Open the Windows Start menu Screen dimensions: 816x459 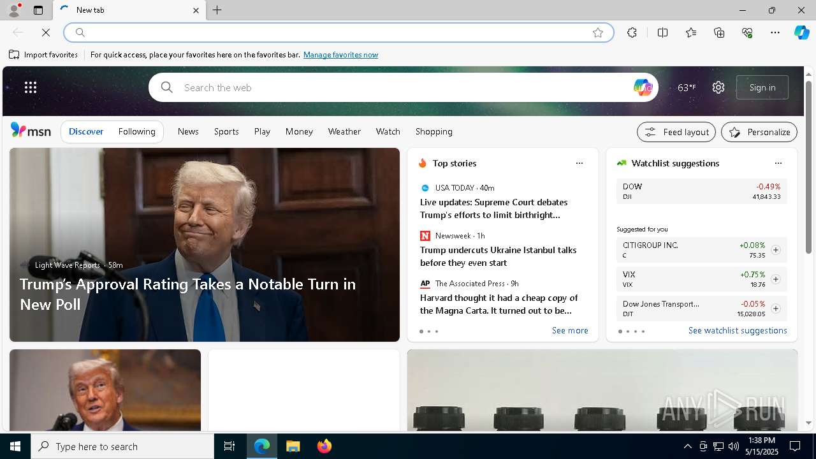point(15,446)
